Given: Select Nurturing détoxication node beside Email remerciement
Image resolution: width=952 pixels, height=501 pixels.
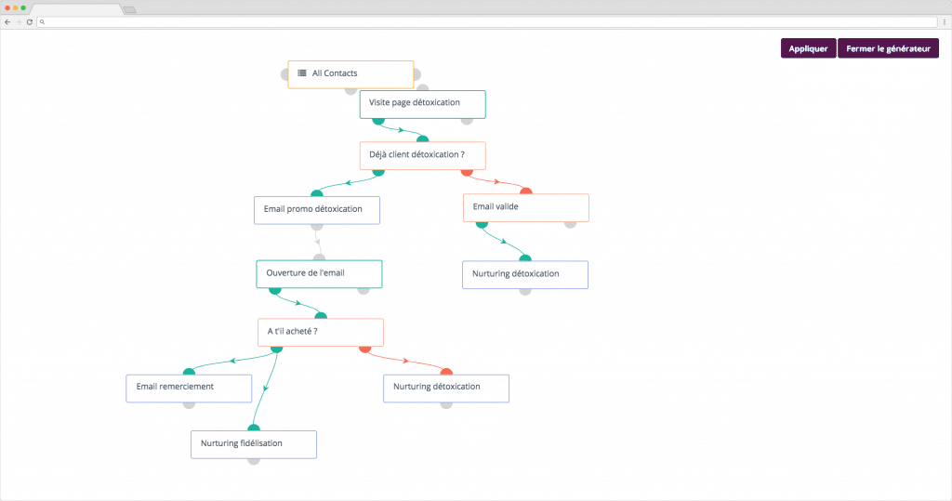Looking at the screenshot, I should pyautogui.click(x=446, y=388).
